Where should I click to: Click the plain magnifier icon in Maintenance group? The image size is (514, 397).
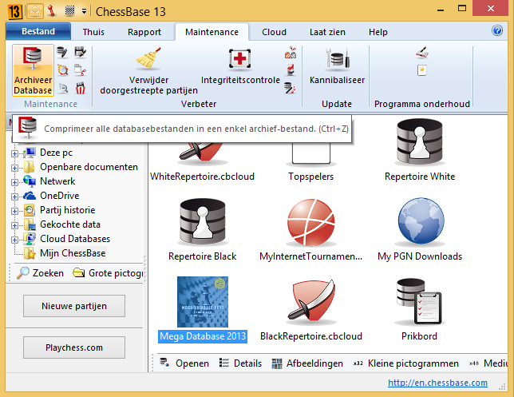coord(62,88)
